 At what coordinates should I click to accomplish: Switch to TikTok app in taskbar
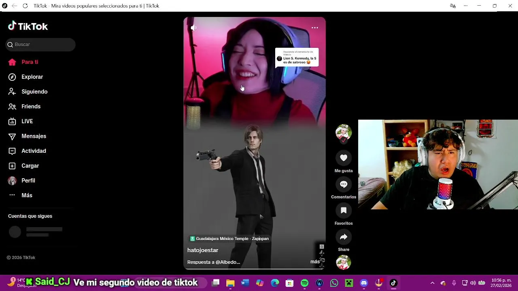click(393, 283)
